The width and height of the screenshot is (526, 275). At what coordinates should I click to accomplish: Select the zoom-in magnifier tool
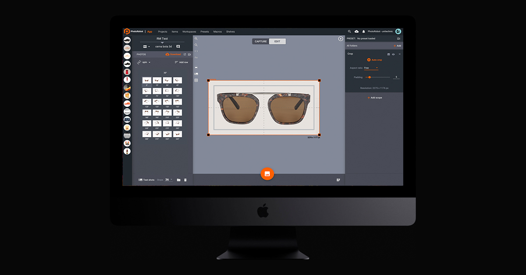(196, 39)
